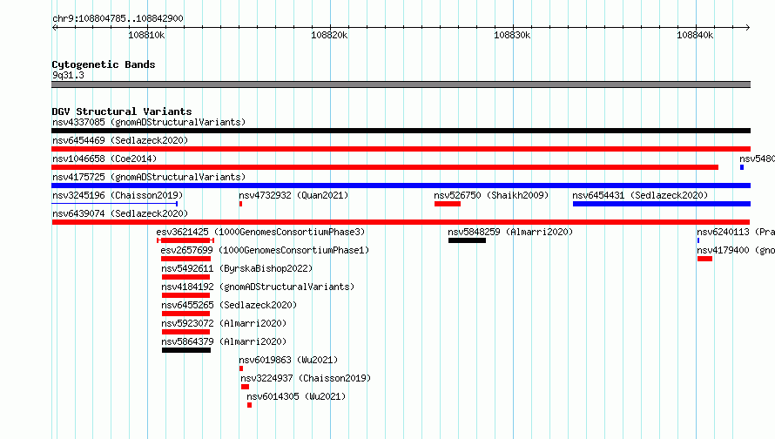Click the red bar under nsv6454469

[401, 149]
